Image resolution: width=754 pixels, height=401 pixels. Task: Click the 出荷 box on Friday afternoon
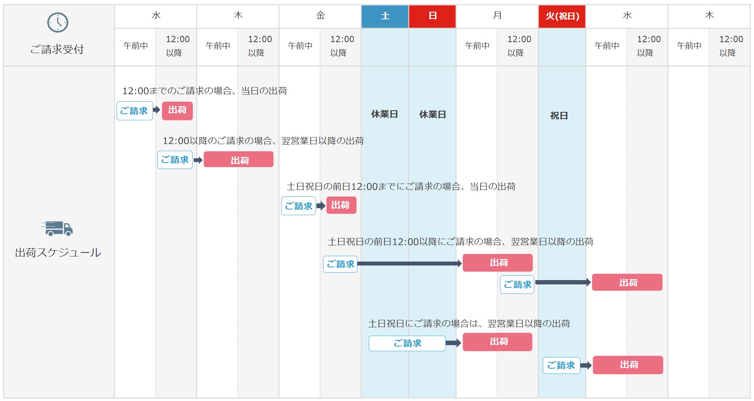(x=341, y=205)
